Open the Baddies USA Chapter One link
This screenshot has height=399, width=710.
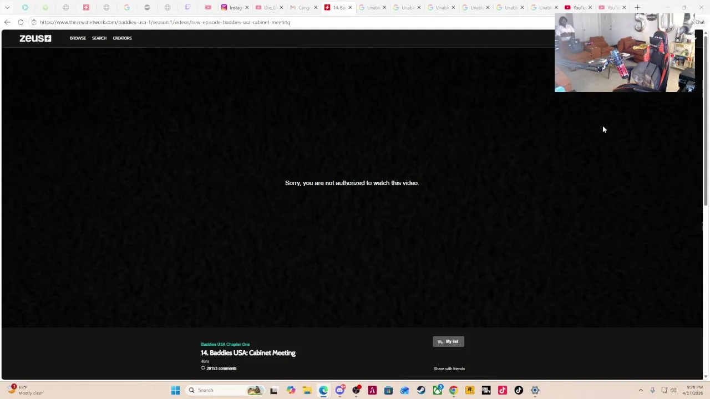click(x=225, y=344)
